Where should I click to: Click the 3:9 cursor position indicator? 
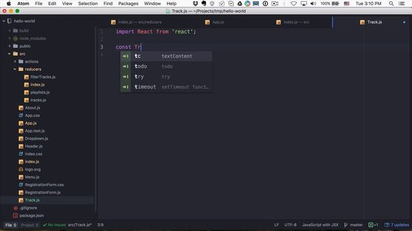(100, 225)
